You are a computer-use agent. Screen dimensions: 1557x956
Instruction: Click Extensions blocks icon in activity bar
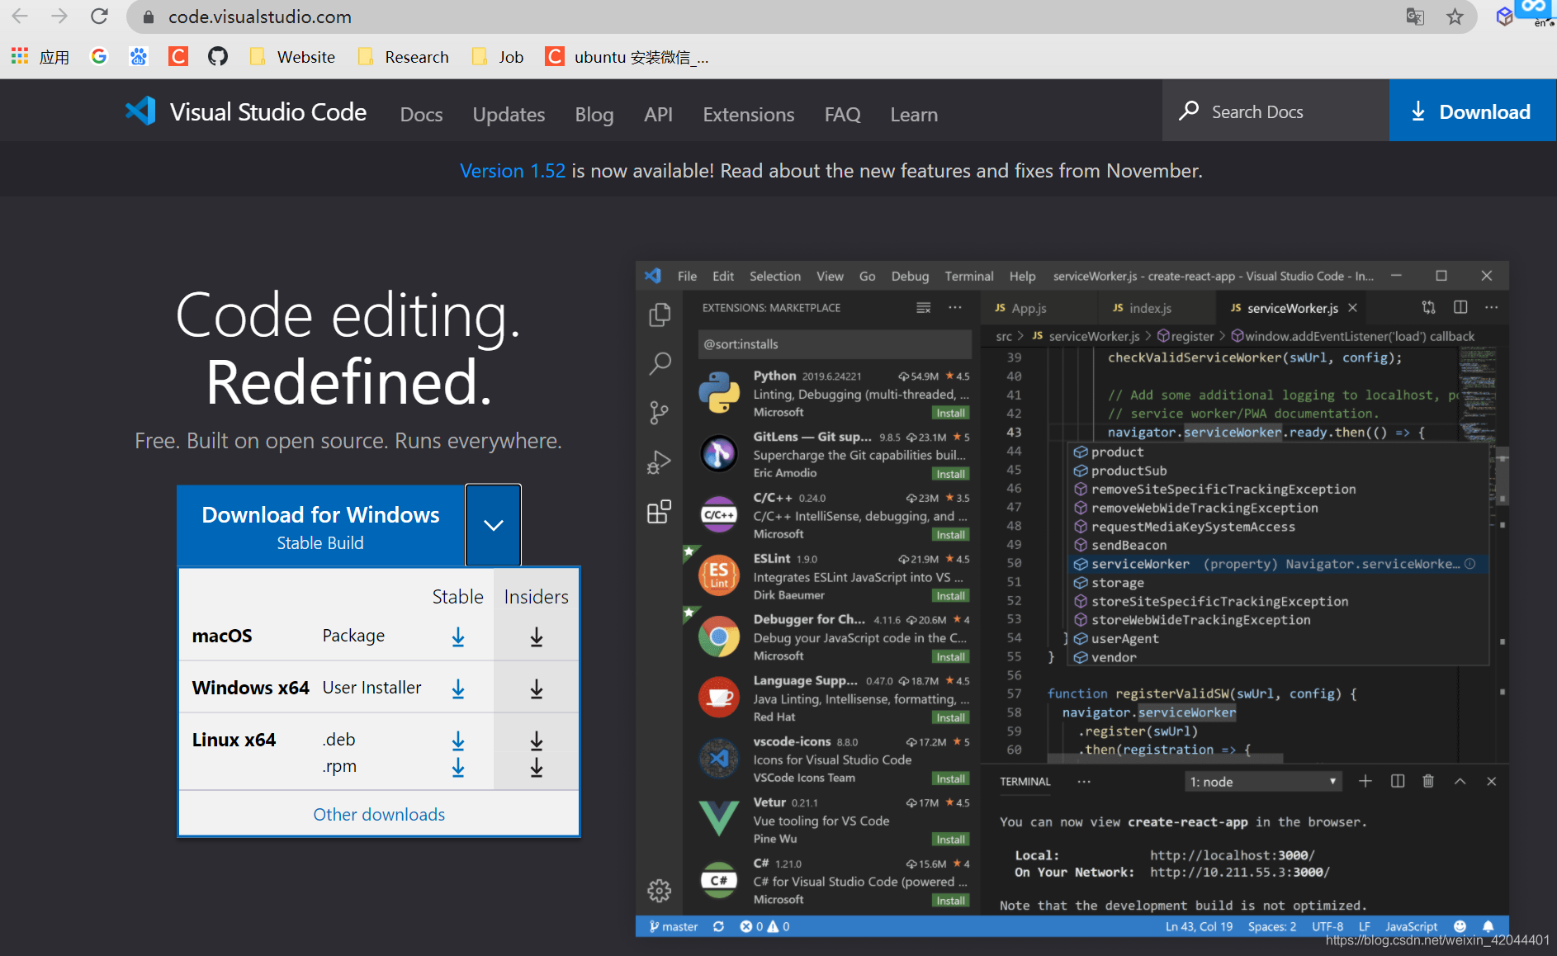tap(660, 512)
